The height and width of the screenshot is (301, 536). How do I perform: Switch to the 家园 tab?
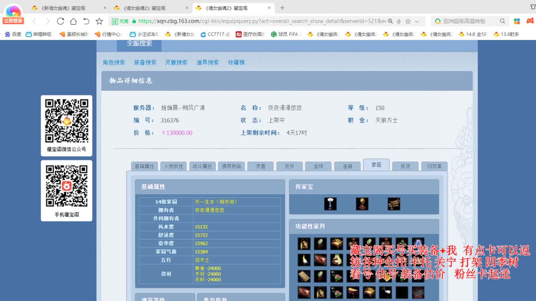coord(376,165)
